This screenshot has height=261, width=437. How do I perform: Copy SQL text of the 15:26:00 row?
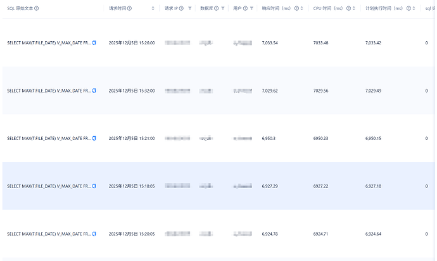(x=94, y=43)
